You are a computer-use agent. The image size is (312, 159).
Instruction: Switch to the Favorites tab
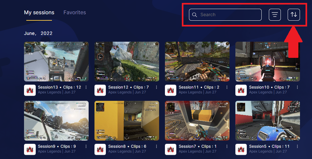pos(75,13)
